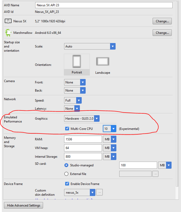Edit the VM heap value field

tap(83, 148)
